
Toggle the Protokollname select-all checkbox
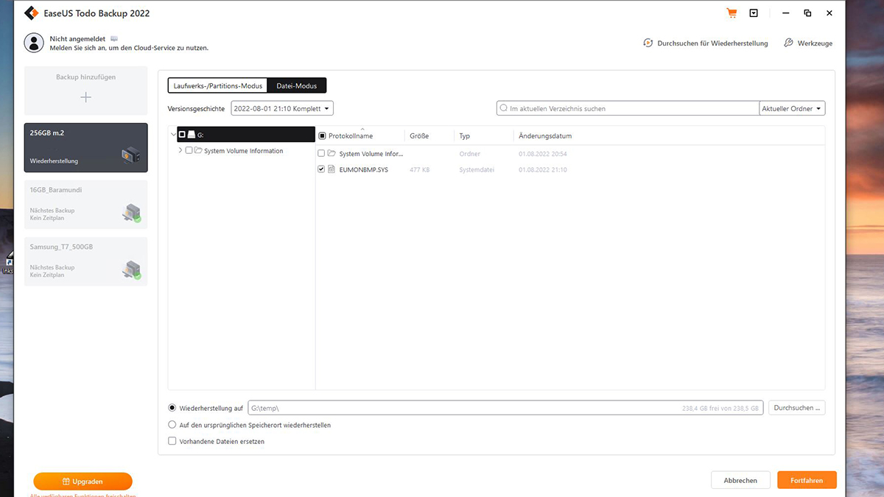pyautogui.click(x=322, y=136)
